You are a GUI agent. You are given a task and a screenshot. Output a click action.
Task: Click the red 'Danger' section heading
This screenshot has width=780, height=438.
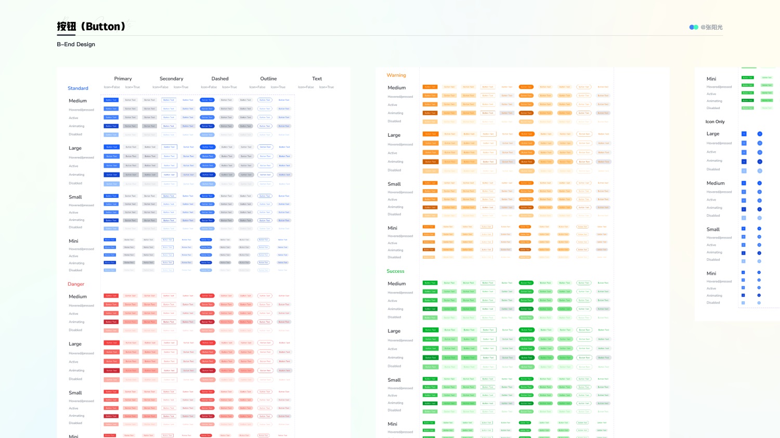(76, 284)
